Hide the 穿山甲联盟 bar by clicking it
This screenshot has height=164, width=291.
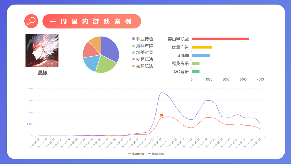(221, 39)
